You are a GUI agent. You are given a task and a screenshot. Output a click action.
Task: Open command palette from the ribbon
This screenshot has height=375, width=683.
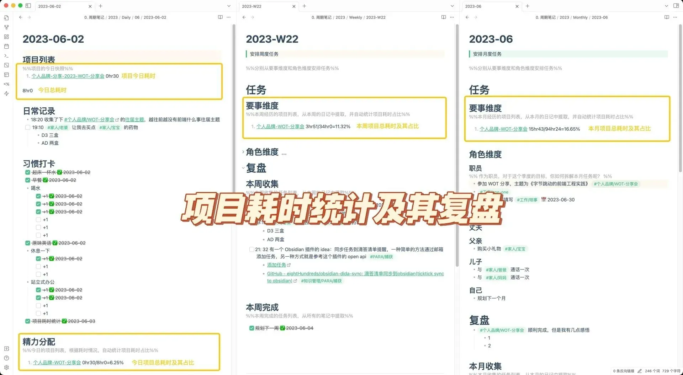[6, 56]
